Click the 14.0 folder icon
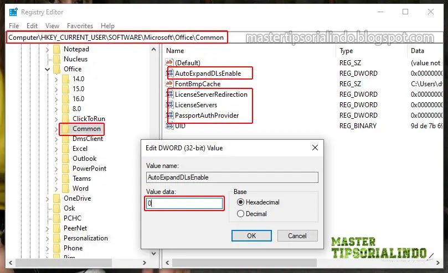 [65, 79]
